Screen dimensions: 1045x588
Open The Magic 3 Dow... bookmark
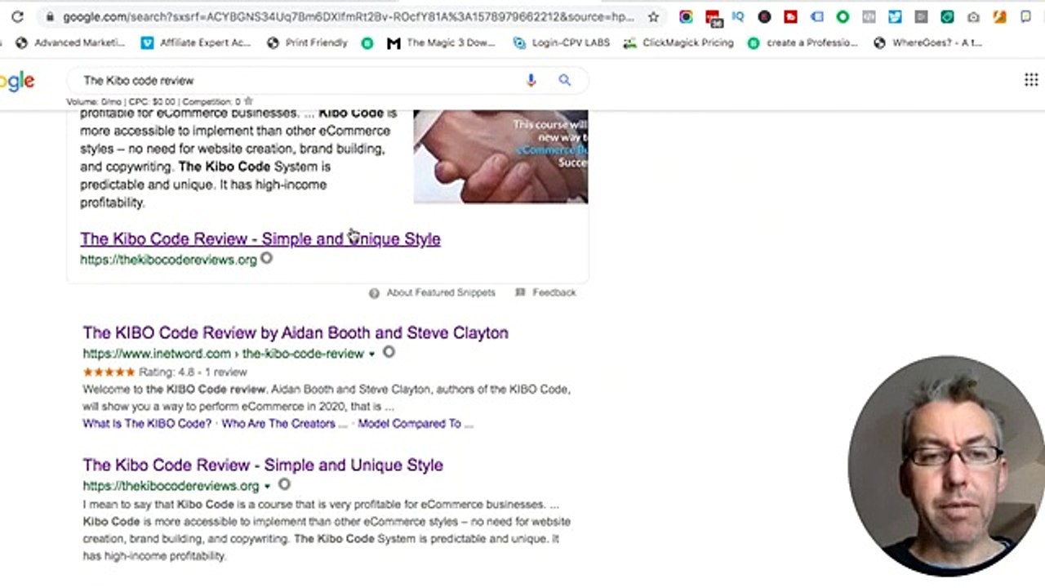pyautogui.click(x=442, y=42)
